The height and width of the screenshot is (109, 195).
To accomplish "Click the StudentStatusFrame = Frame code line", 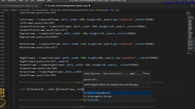I will click(83, 26).
